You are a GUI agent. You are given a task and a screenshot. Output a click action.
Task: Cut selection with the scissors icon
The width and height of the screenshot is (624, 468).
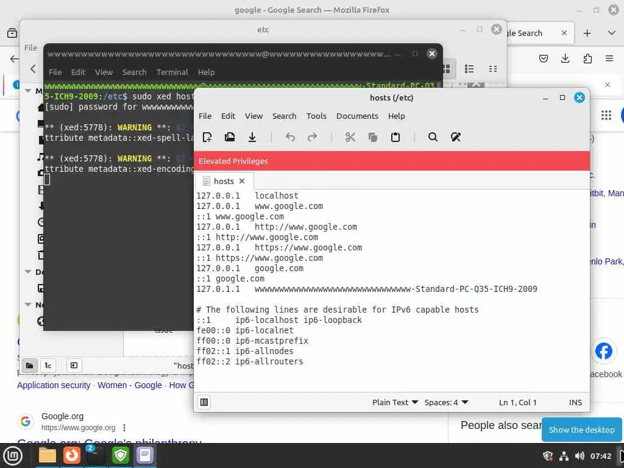(350, 137)
